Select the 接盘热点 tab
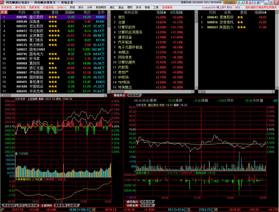Viewport: 279px width, 212px height. point(119,95)
